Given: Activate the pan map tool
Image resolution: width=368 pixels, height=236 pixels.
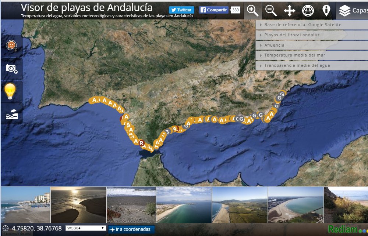Looking at the screenshot, I should (289, 11).
